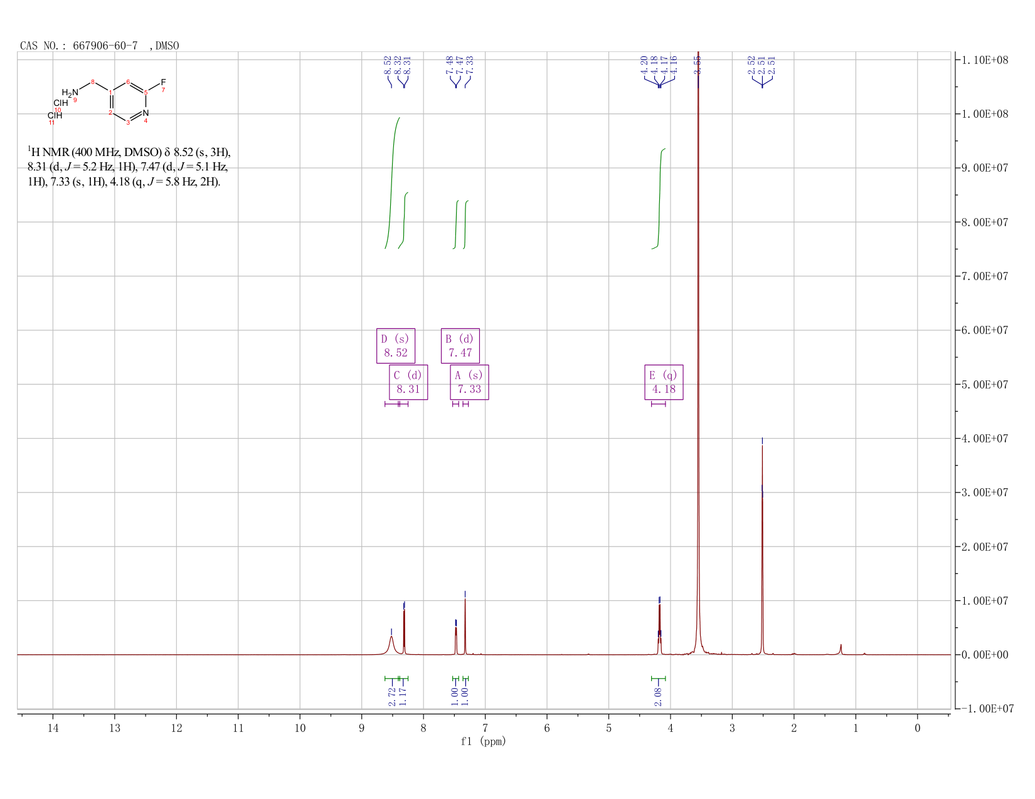1035x799 pixels.
Task: Click the pyridine nitrogen atom label
Action: 146,113
